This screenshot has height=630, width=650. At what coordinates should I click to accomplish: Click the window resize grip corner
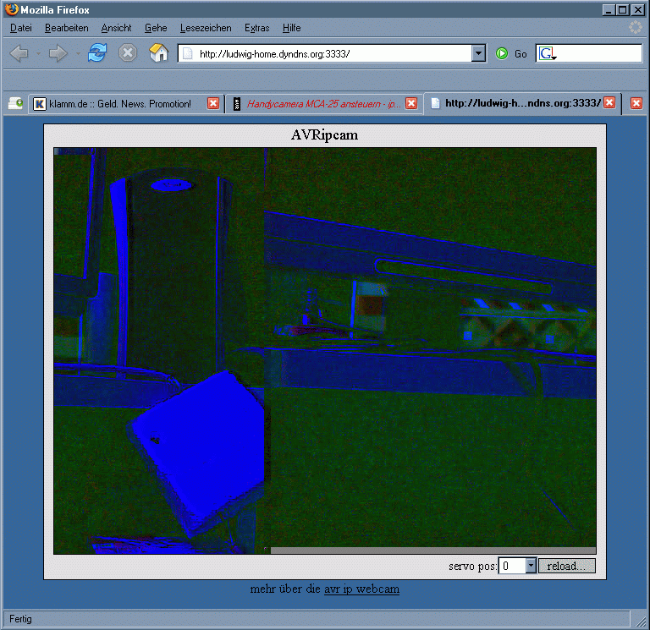tap(641, 621)
